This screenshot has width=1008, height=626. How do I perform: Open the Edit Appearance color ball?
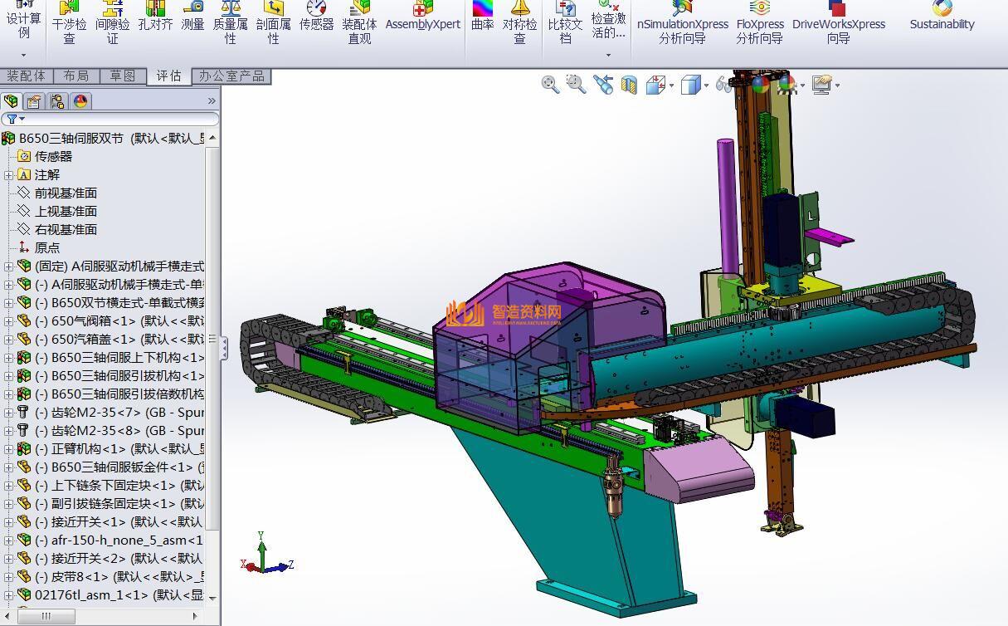click(760, 84)
